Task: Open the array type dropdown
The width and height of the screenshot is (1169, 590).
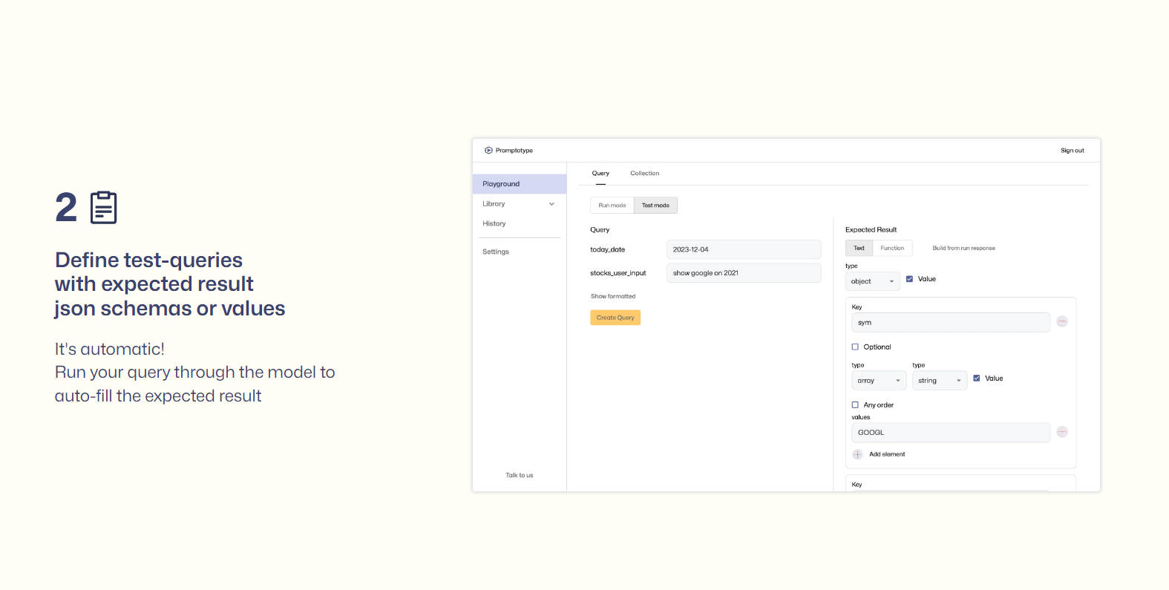Action: click(878, 381)
